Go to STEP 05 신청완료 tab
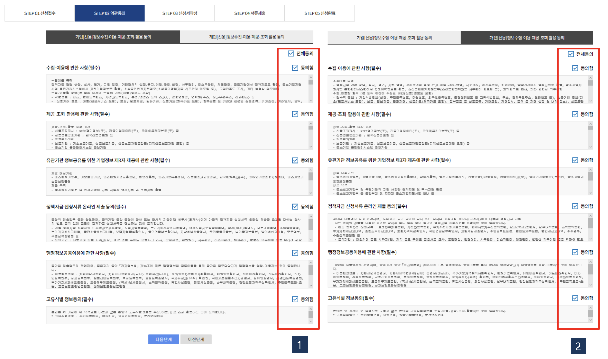 (320, 13)
